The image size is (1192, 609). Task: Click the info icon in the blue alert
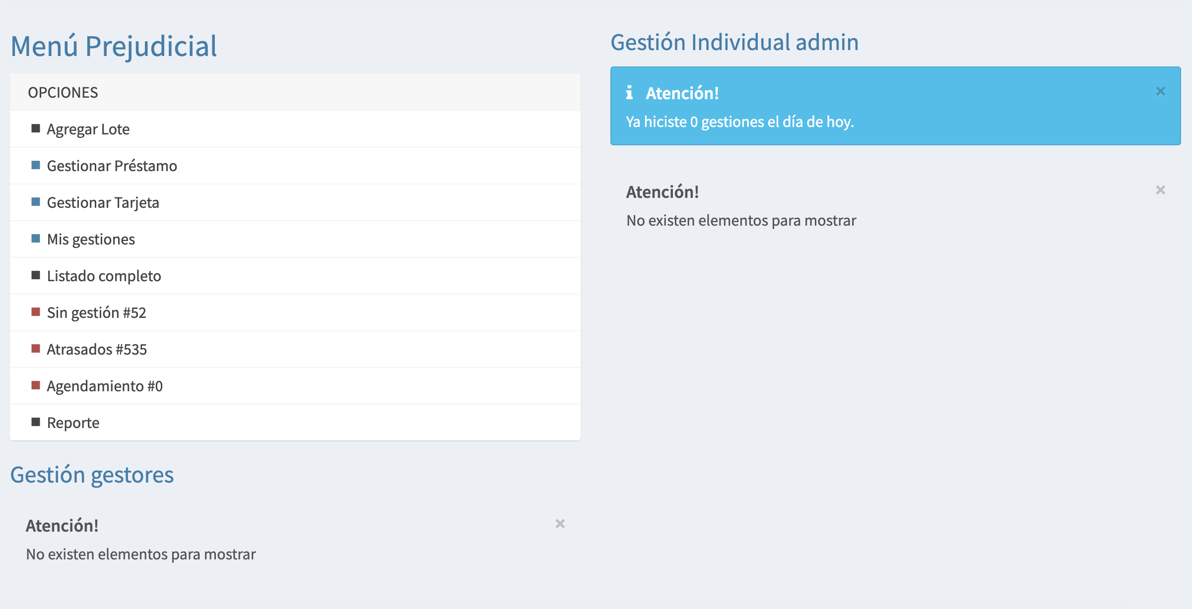629,93
